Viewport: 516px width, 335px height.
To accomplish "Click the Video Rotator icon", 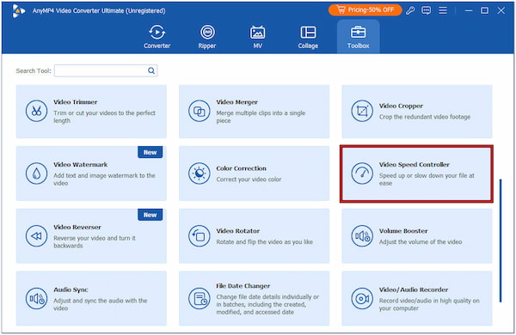I will tap(200, 235).
